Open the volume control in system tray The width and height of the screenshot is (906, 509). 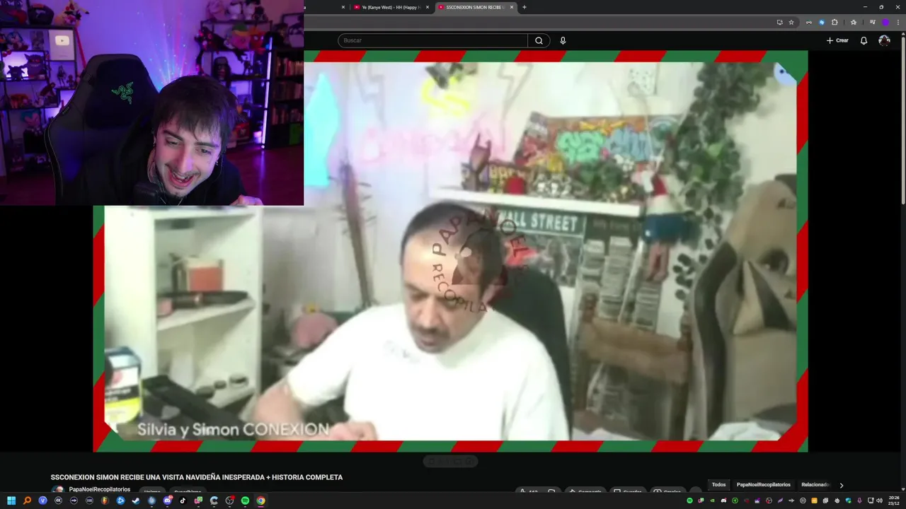tap(879, 501)
